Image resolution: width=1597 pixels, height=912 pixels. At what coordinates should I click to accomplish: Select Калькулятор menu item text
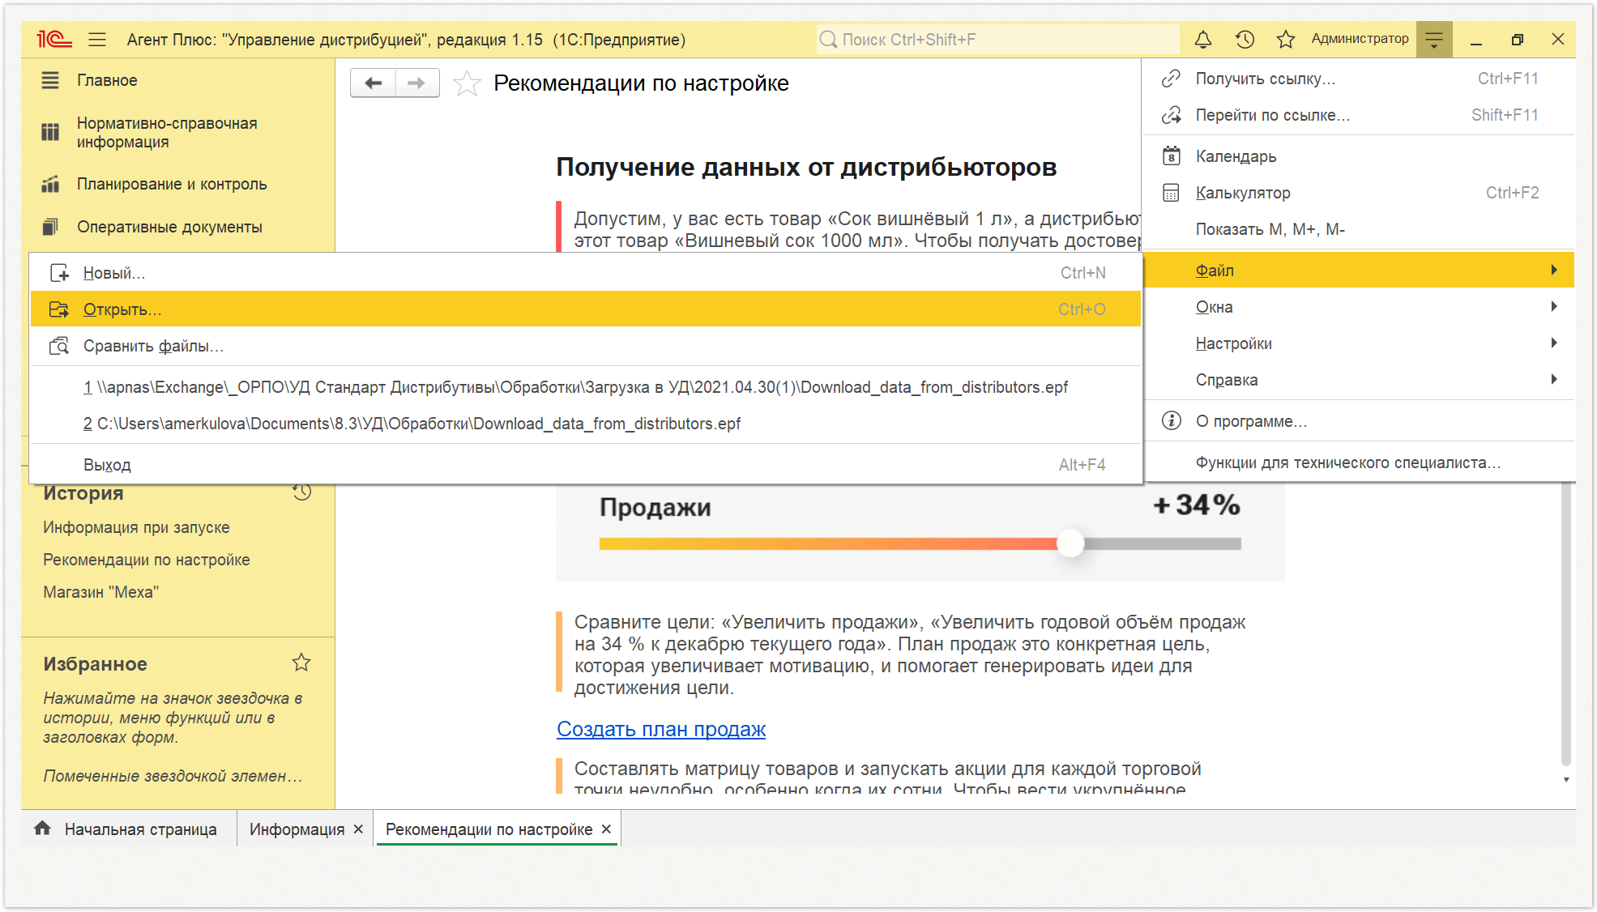(x=1243, y=193)
